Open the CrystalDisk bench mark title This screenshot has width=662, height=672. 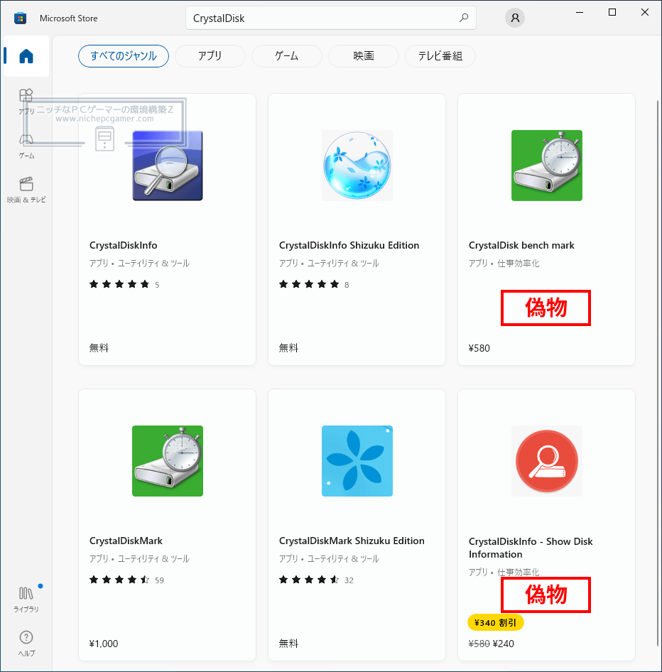[x=521, y=246]
